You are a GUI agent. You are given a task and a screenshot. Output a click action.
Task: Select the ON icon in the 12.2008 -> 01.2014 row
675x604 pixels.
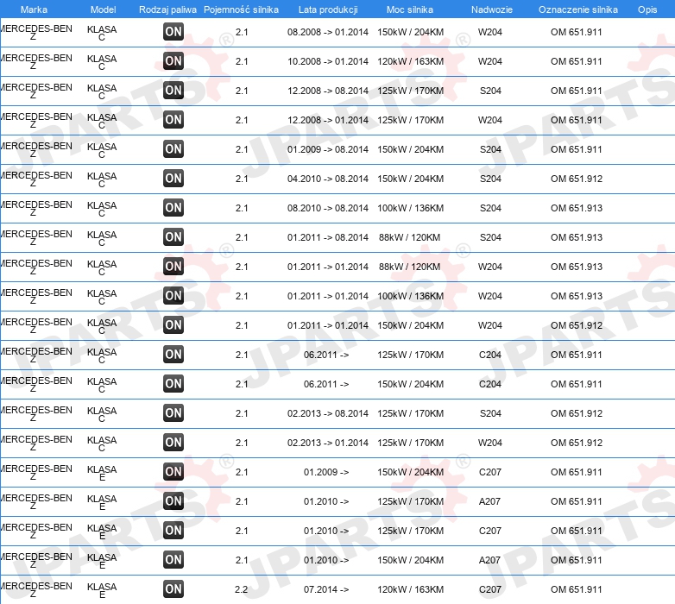pyautogui.click(x=173, y=120)
